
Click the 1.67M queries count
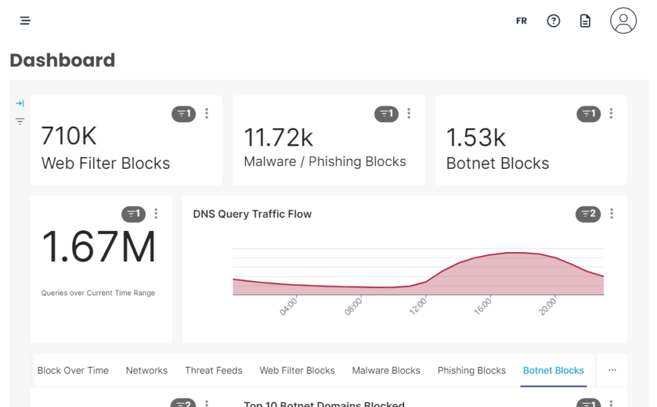coord(99,247)
